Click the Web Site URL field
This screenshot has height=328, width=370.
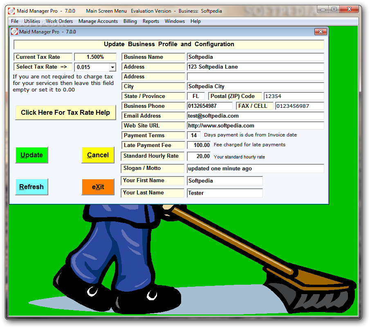pos(255,126)
